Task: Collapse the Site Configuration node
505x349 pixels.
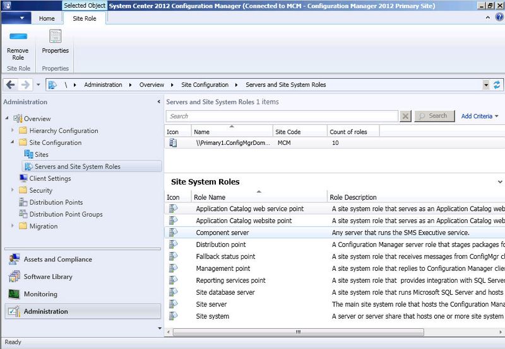Action: (13, 142)
